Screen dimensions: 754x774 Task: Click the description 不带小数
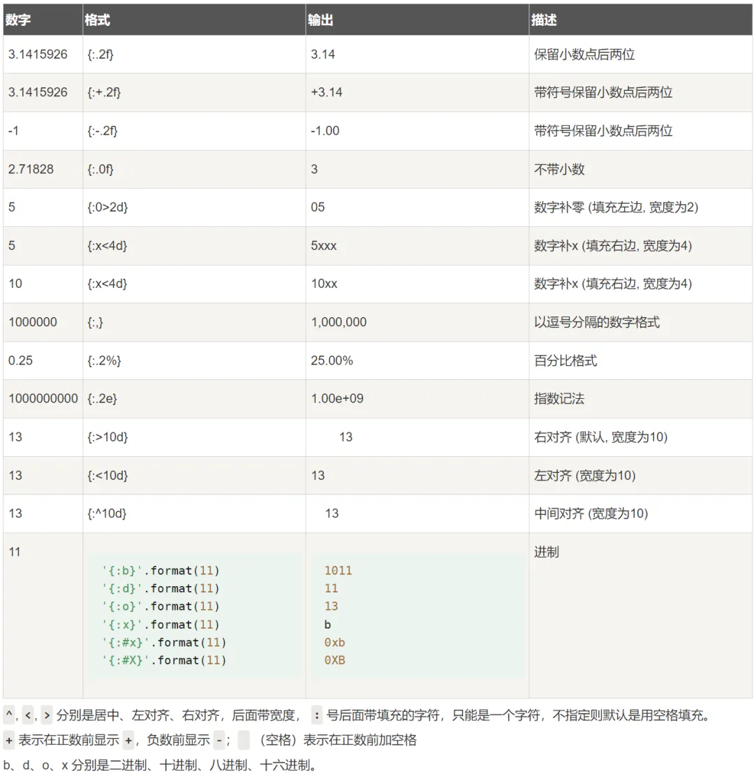pos(559,169)
